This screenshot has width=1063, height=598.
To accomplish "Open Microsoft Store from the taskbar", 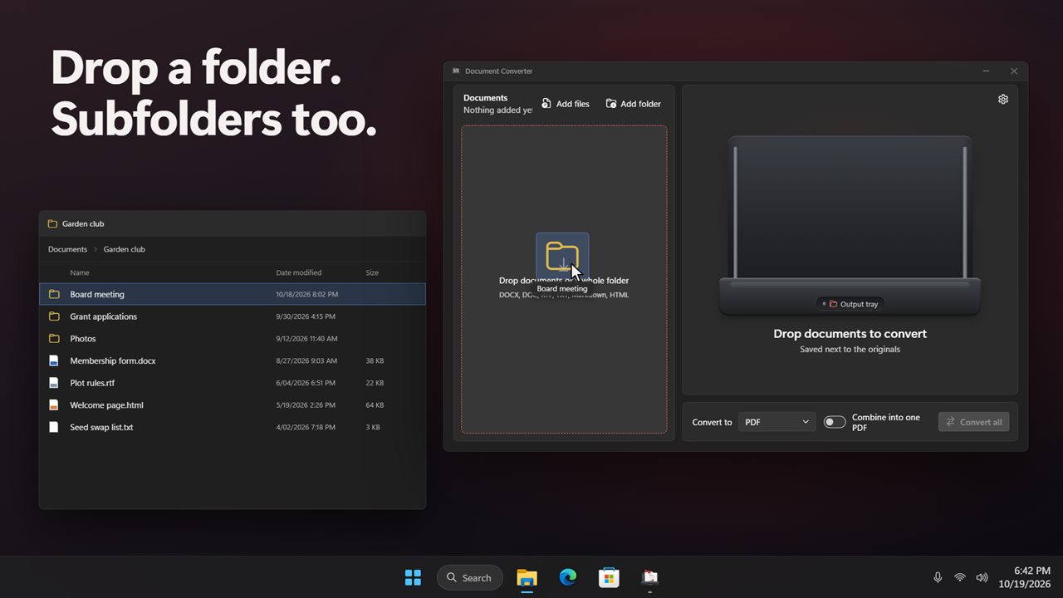I will 609,577.
